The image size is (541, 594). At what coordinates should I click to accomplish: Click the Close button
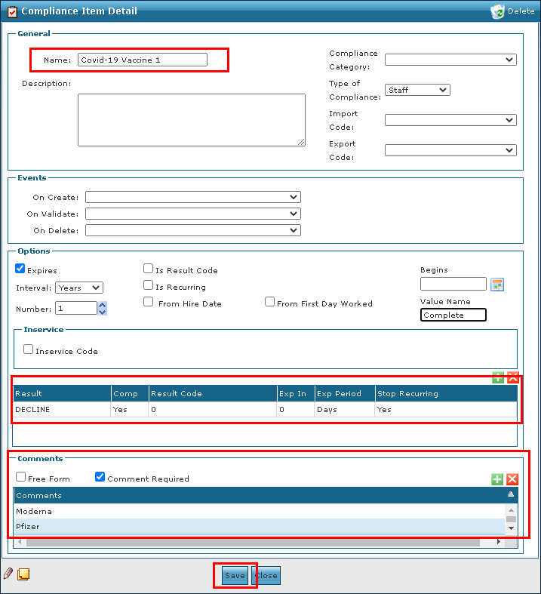[x=266, y=575]
